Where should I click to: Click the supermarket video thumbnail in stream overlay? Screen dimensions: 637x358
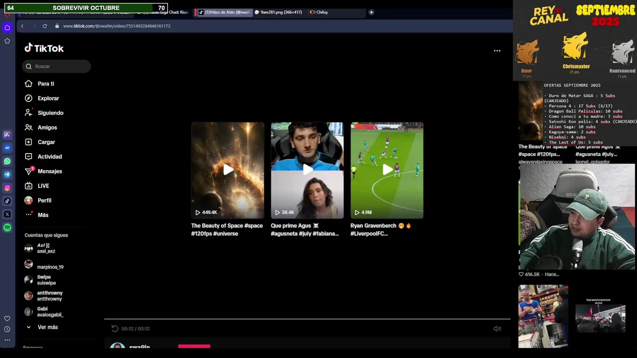point(543,316)
